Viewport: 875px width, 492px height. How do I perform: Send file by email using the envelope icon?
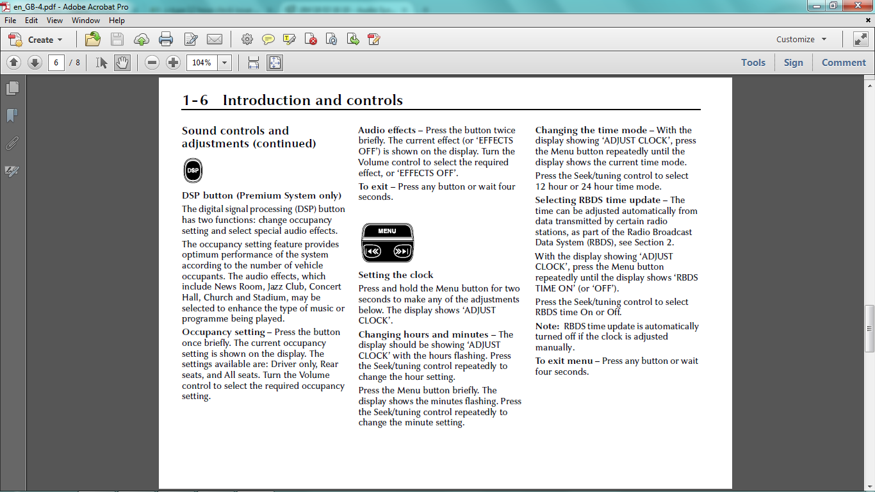215,39
